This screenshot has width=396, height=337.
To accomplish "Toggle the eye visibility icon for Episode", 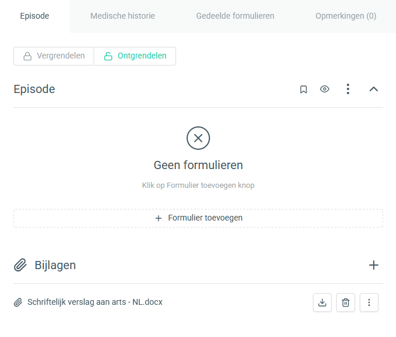I will [325, 89].
